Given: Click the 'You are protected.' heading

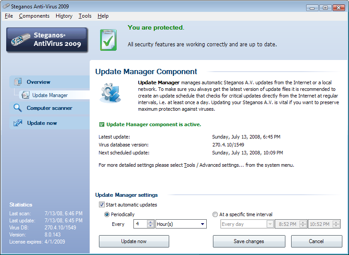Looking at the screenshot, I should pos(156,27).
